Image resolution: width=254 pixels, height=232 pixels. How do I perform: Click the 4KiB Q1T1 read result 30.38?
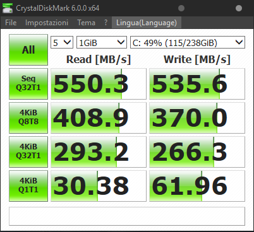pos(99,186)
